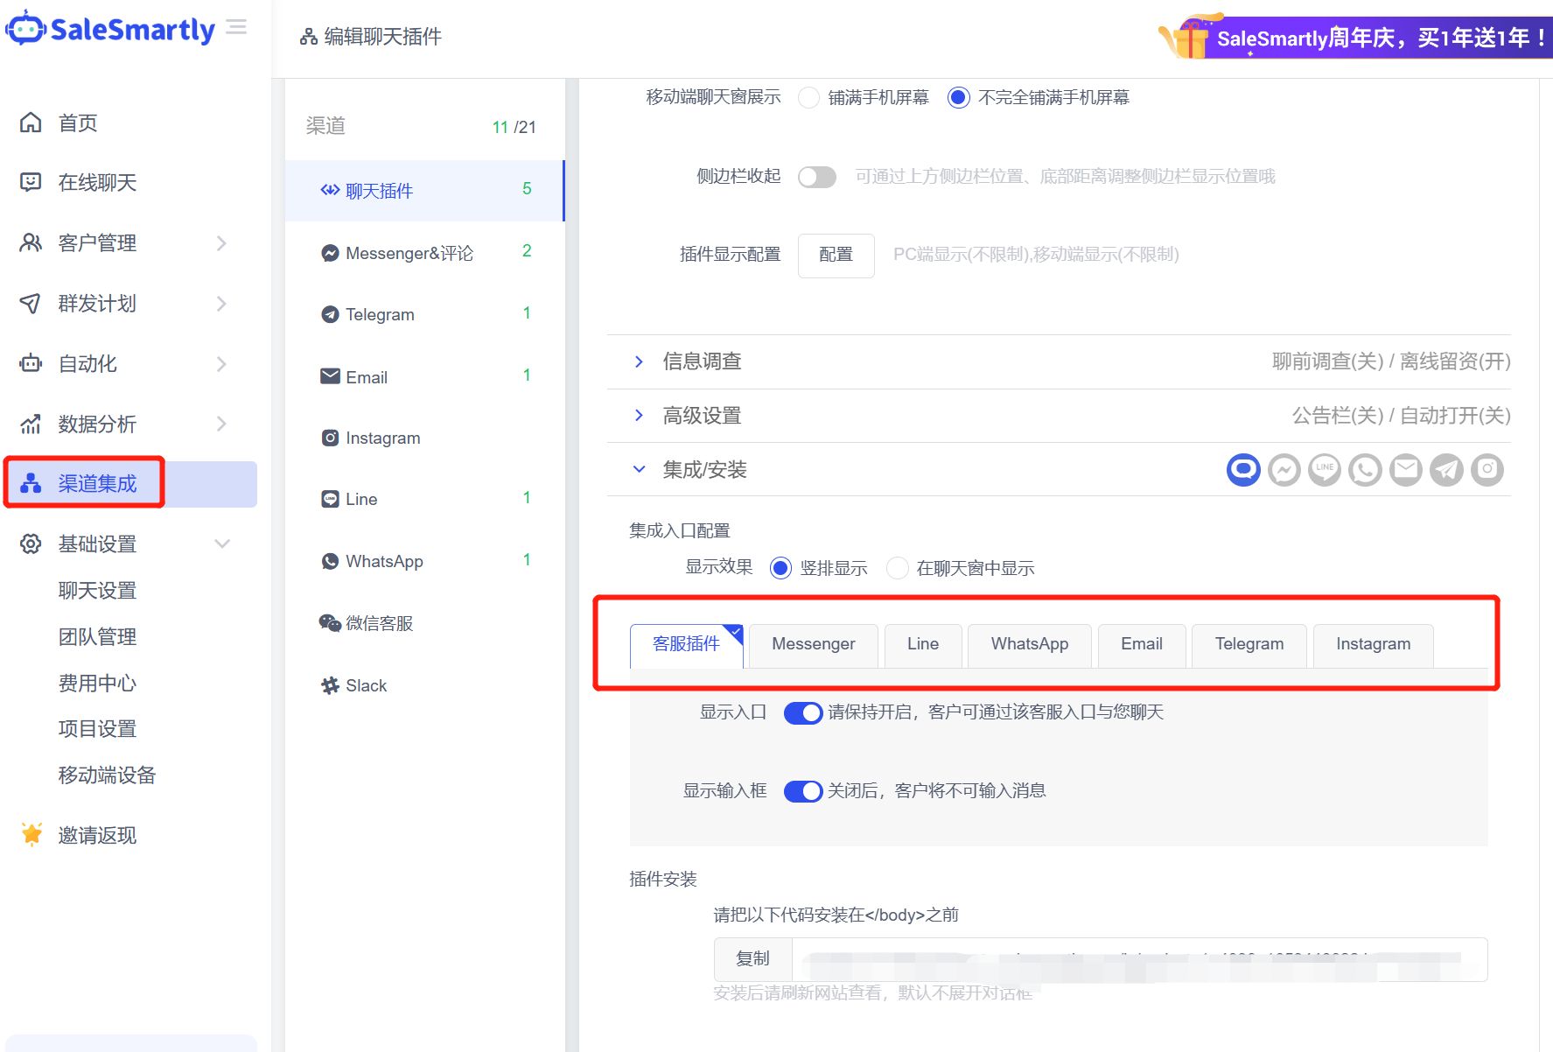
Task: Click gray Telegram icon in 集成/安装 row
Action: click(x=1446, y=470)
